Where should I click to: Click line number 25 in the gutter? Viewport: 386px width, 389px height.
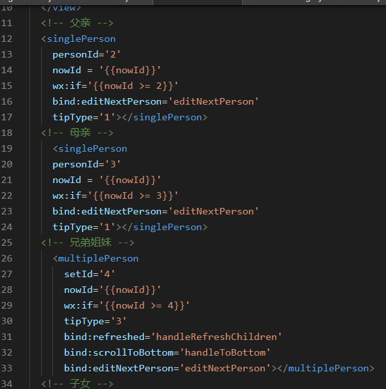(x=7, y=243)
